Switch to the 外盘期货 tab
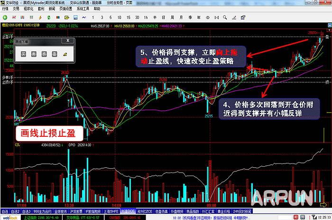The image size is (332, 220). coord(177,211)
